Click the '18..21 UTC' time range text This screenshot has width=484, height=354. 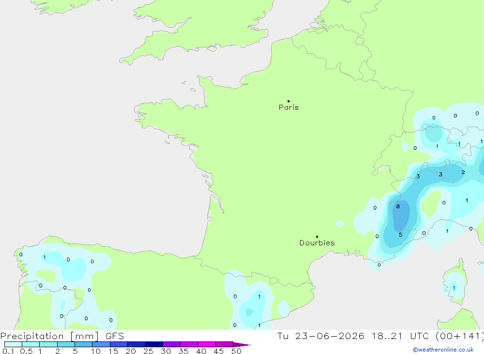point(401,336)
